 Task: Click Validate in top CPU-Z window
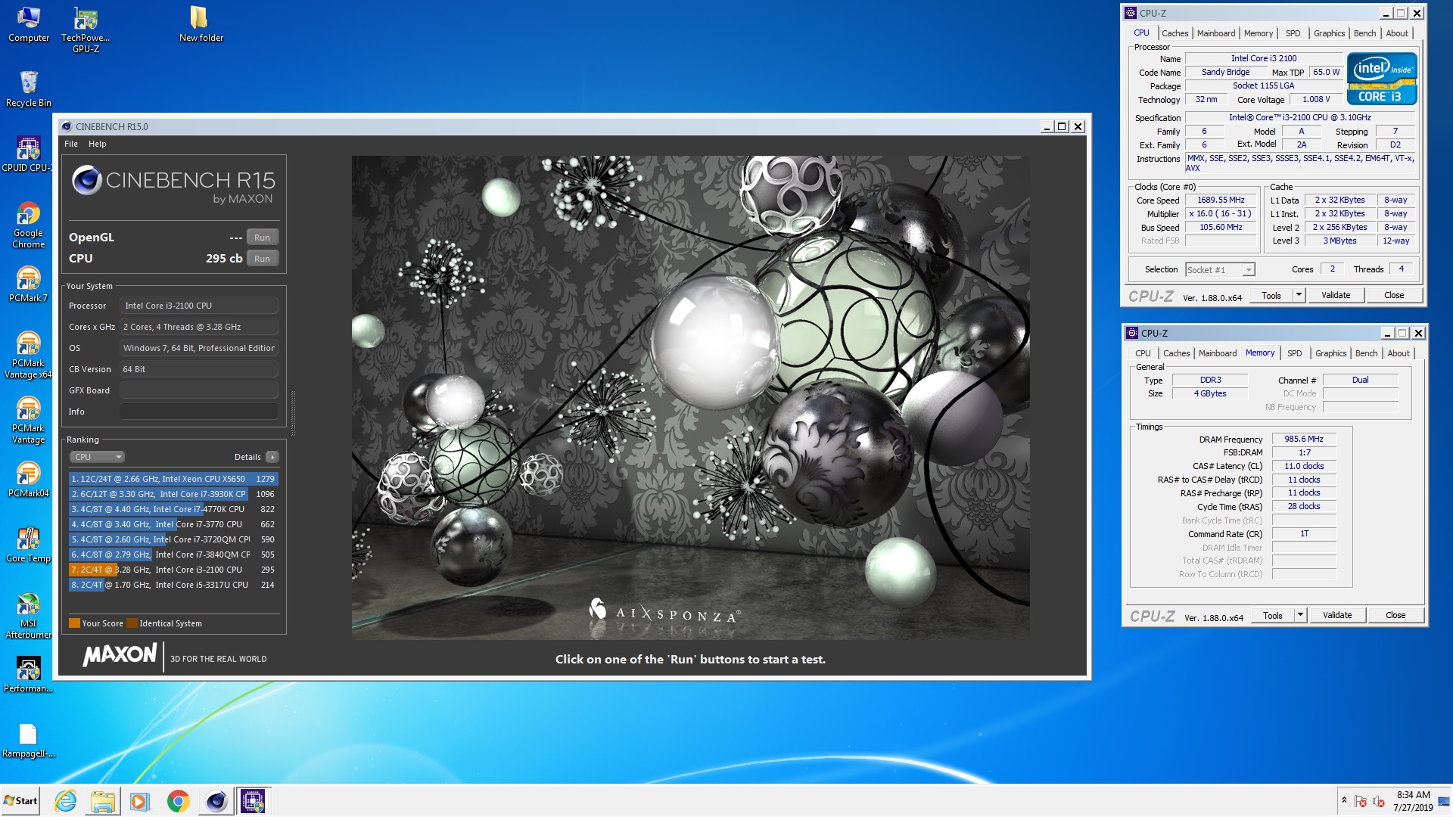1336,296
